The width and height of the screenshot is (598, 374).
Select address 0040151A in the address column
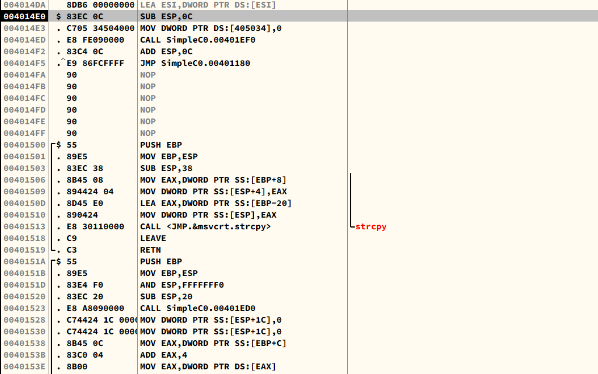pyautogui.click(x=24, y=261)
